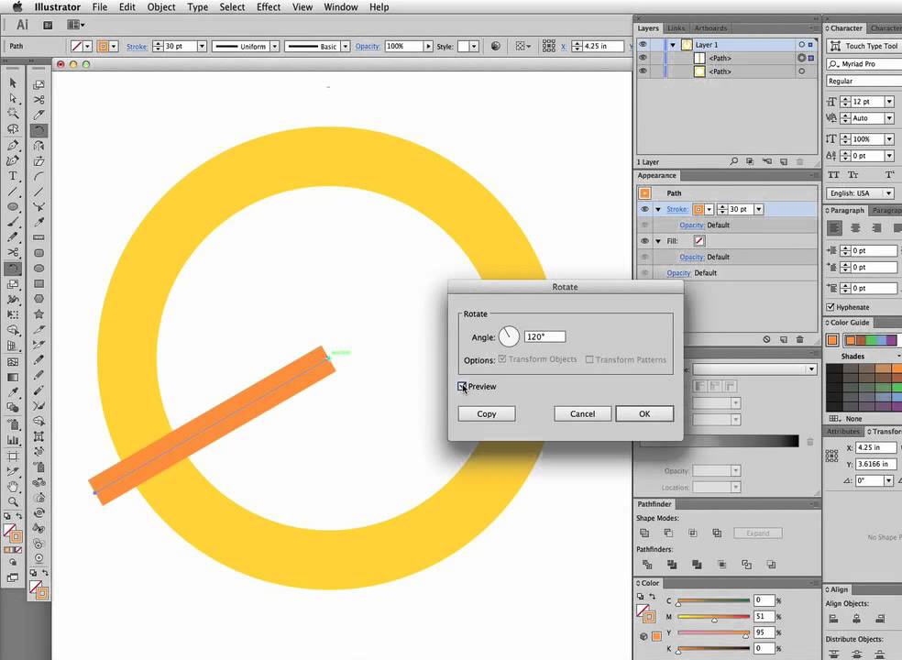Select the Mesh tool
This screenshot has height=660, width=902.
coord(13,362)
